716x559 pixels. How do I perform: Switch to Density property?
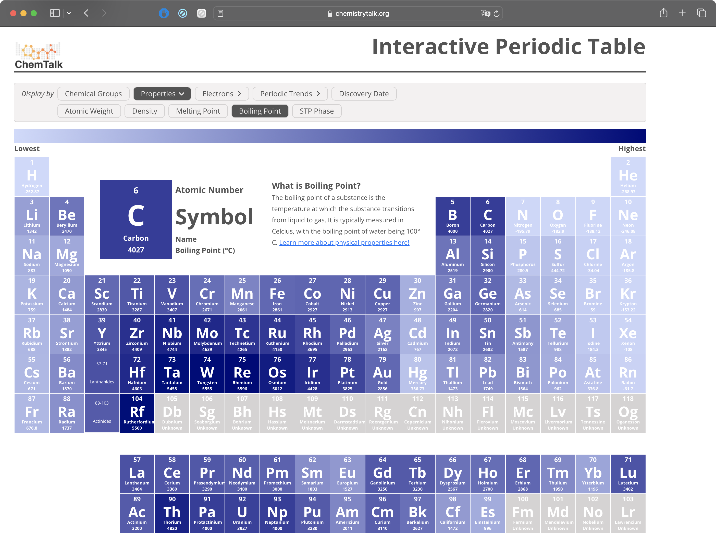145,111
